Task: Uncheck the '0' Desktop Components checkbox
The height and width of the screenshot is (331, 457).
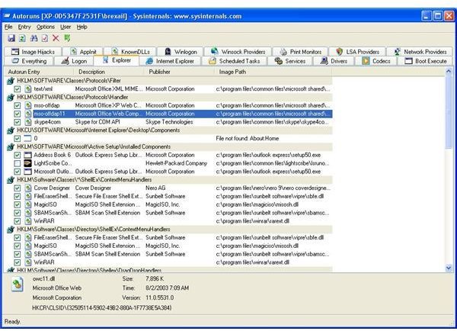Action: point(18,138)
